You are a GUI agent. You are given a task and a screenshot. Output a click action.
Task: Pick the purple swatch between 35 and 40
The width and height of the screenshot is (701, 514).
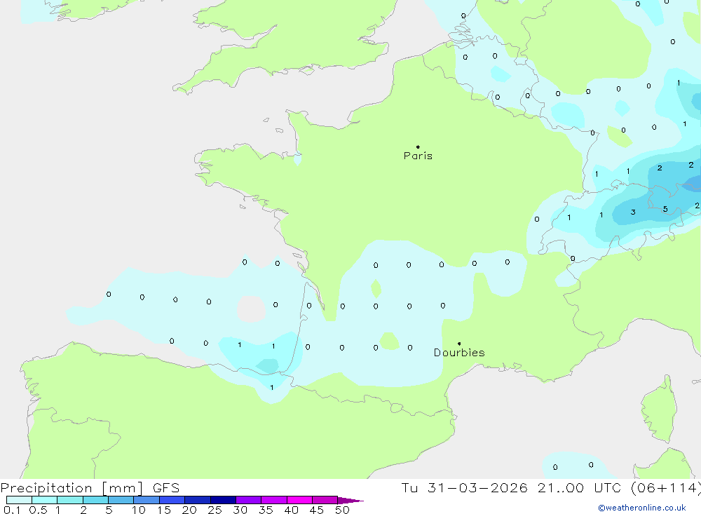pyautogui.click(x=273, y=500)
